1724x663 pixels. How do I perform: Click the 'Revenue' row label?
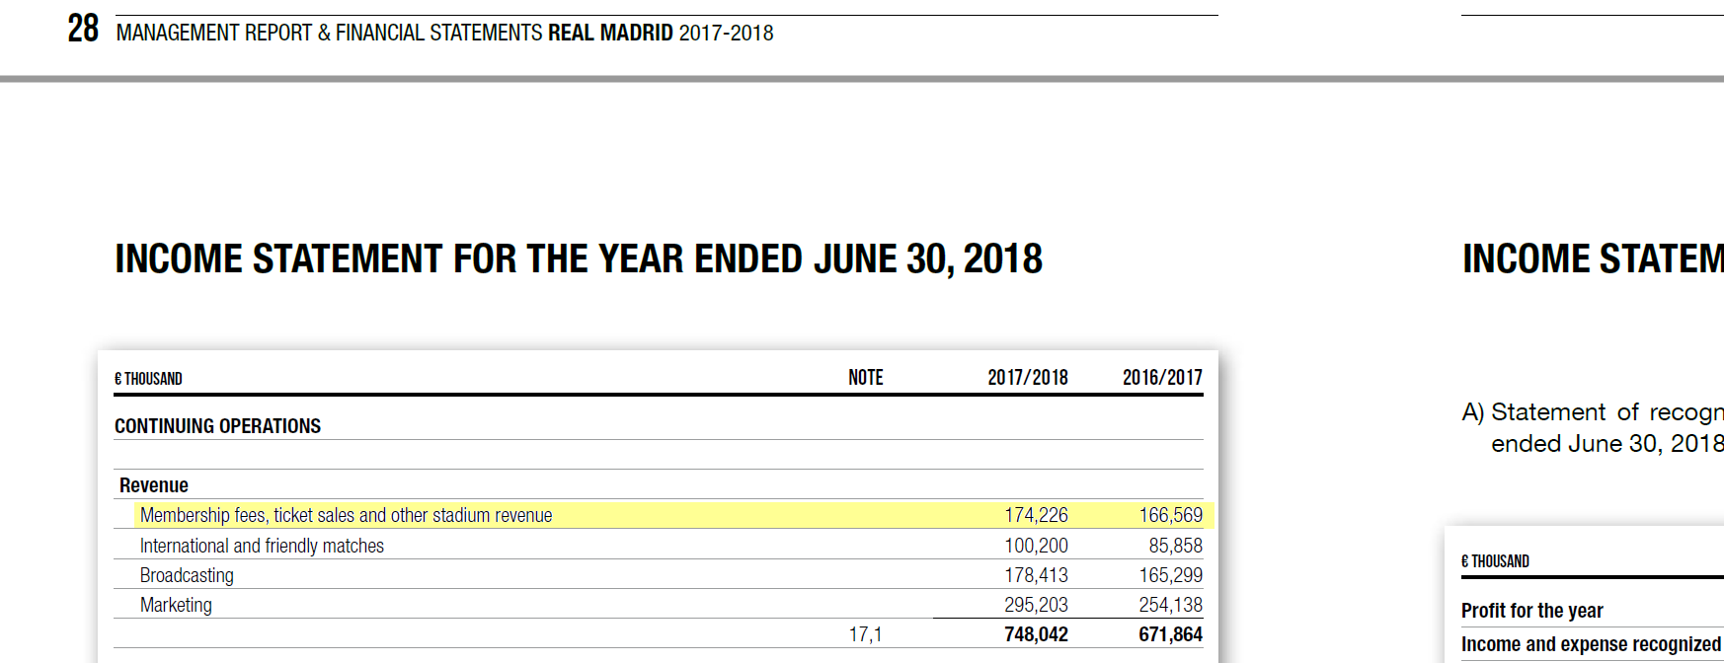[x=154, y=485]
